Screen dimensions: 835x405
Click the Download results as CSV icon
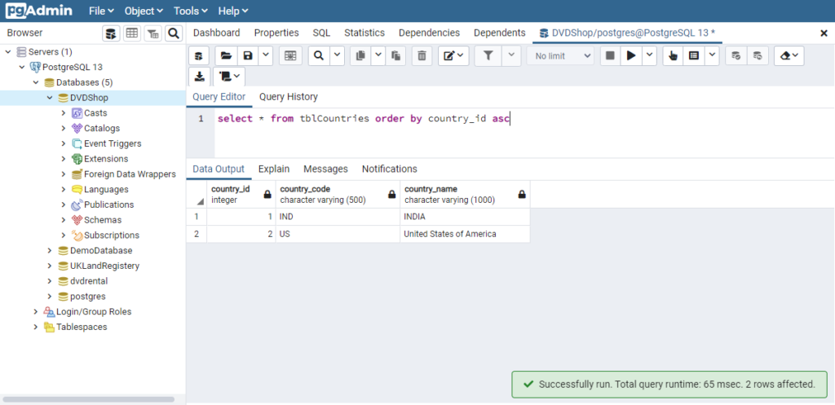(x=199, y=77)
